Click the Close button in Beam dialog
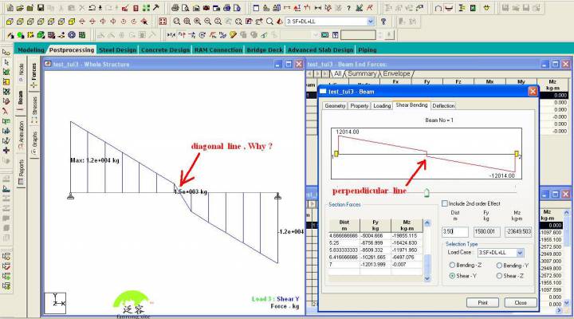This screenshot has width=574, height=319. coord(520,302)
